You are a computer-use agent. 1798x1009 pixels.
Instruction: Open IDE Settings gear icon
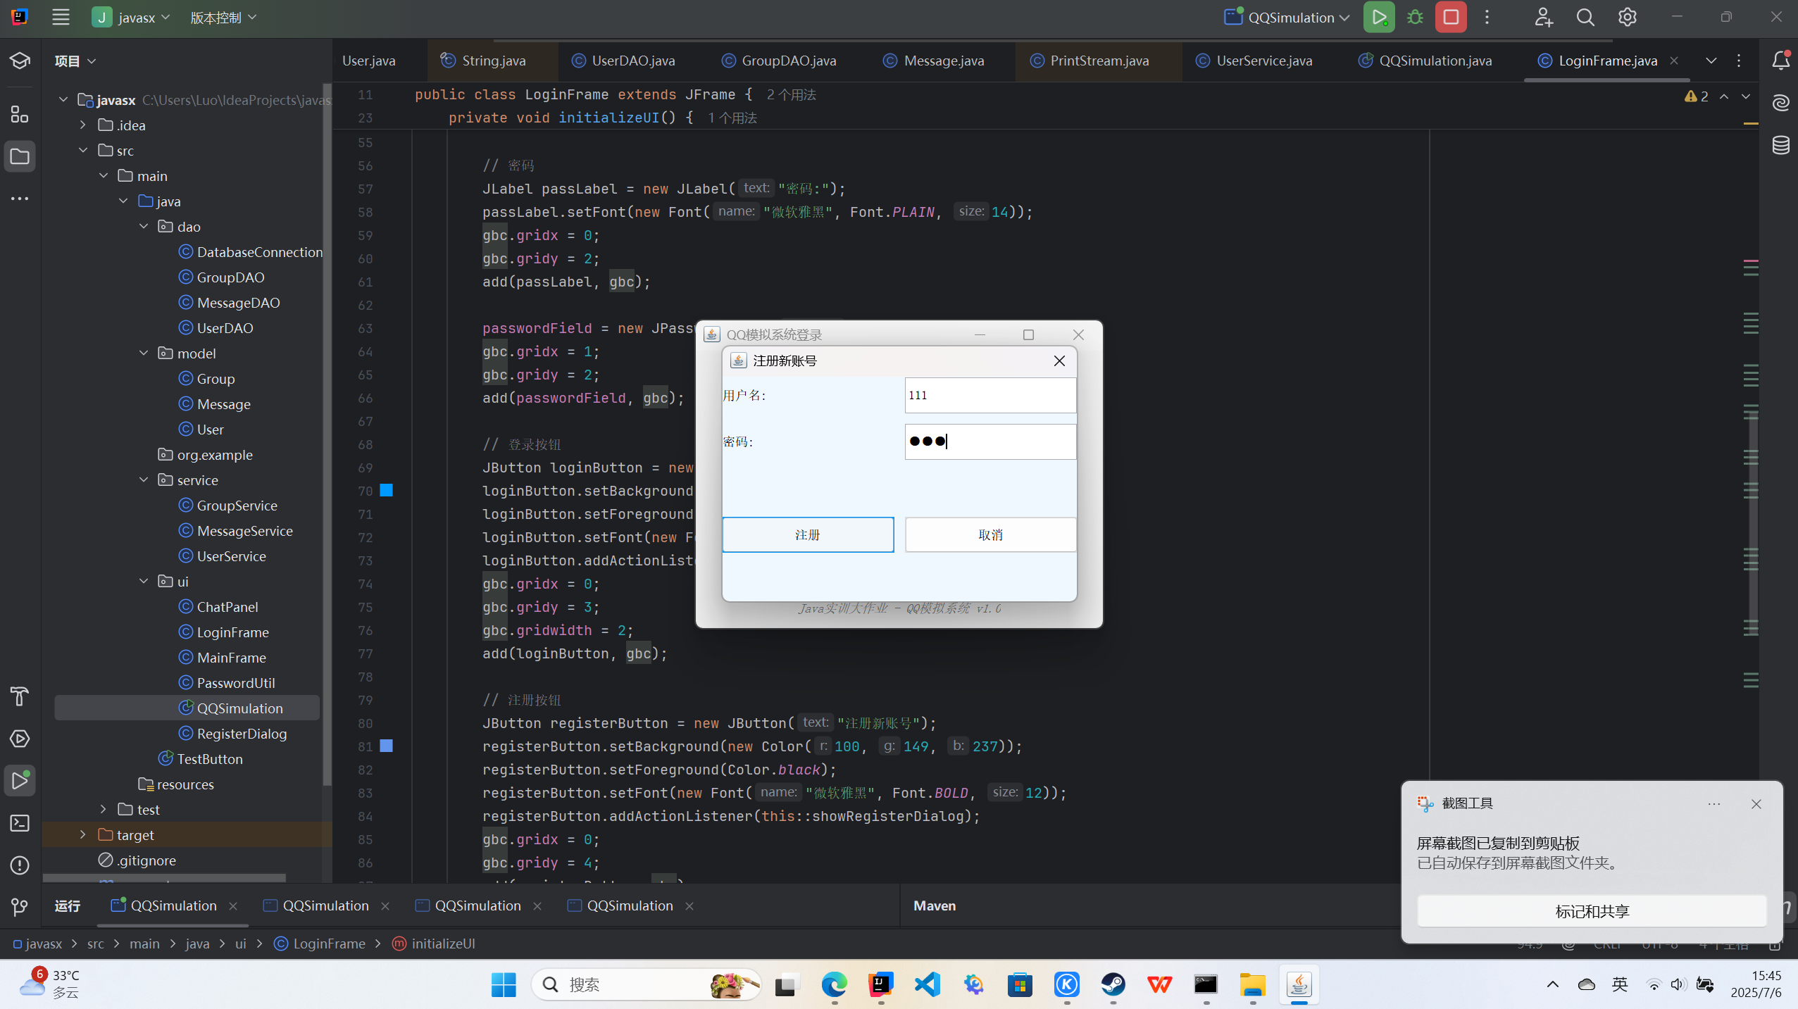pos(1627,18)
